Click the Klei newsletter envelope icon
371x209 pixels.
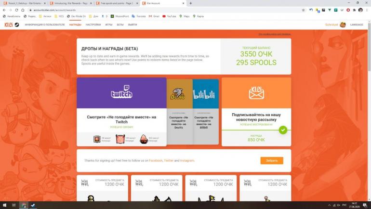pyautogui.click(x=256, y=93)
